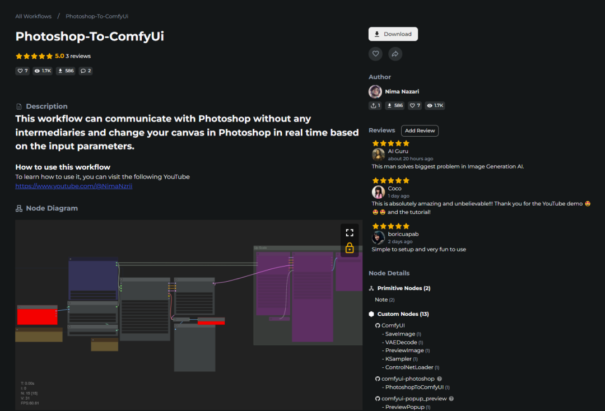Click the Primitive Nodes tree icon
This screenshot has height=411, width=605.
(x=371, y=288)
